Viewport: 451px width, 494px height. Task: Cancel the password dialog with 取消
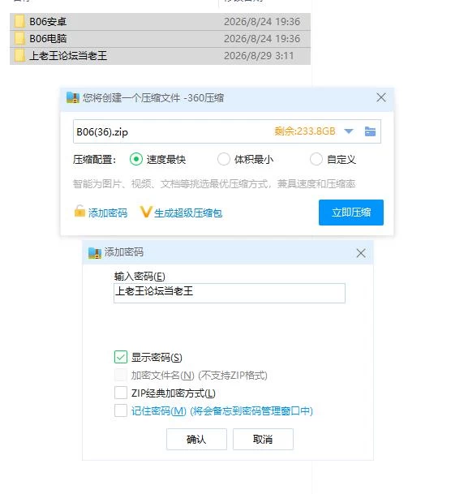tap(263, 439)
